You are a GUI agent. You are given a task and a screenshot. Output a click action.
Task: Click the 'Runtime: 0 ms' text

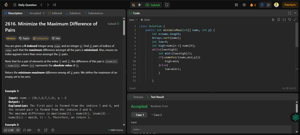point(159,106)
